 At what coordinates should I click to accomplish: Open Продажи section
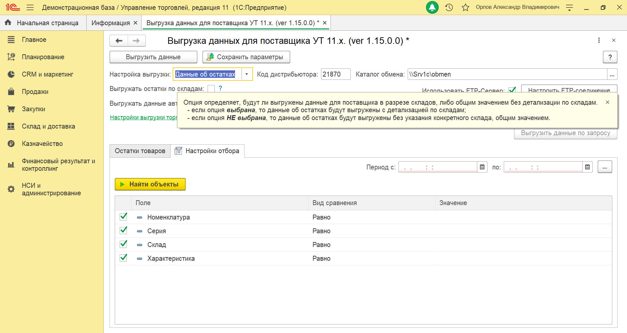click(35, 92)
